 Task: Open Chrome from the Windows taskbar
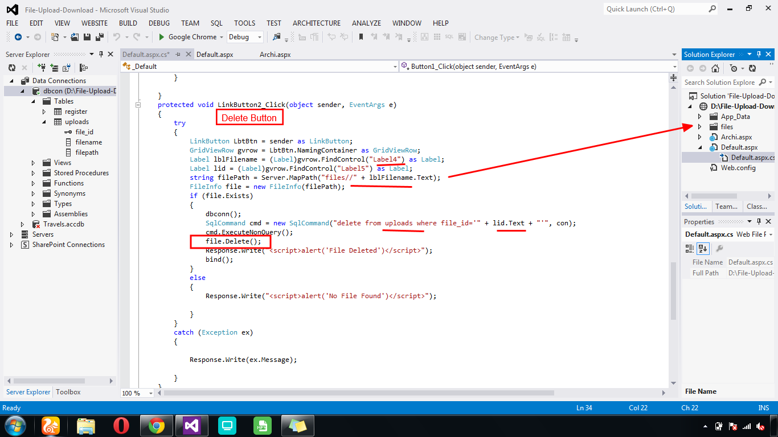[157, 425]
